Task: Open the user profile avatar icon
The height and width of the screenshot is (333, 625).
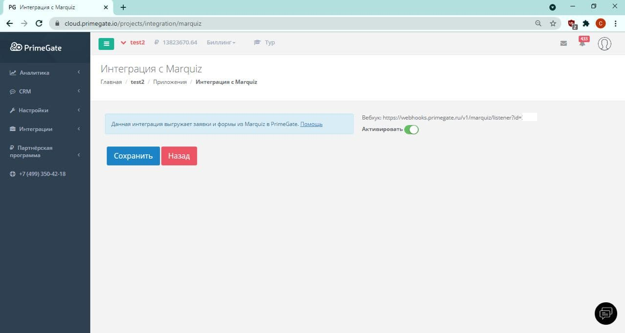Action: [x=604, y=43]
